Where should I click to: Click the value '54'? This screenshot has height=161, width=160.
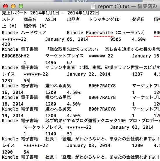pos(26,152)
